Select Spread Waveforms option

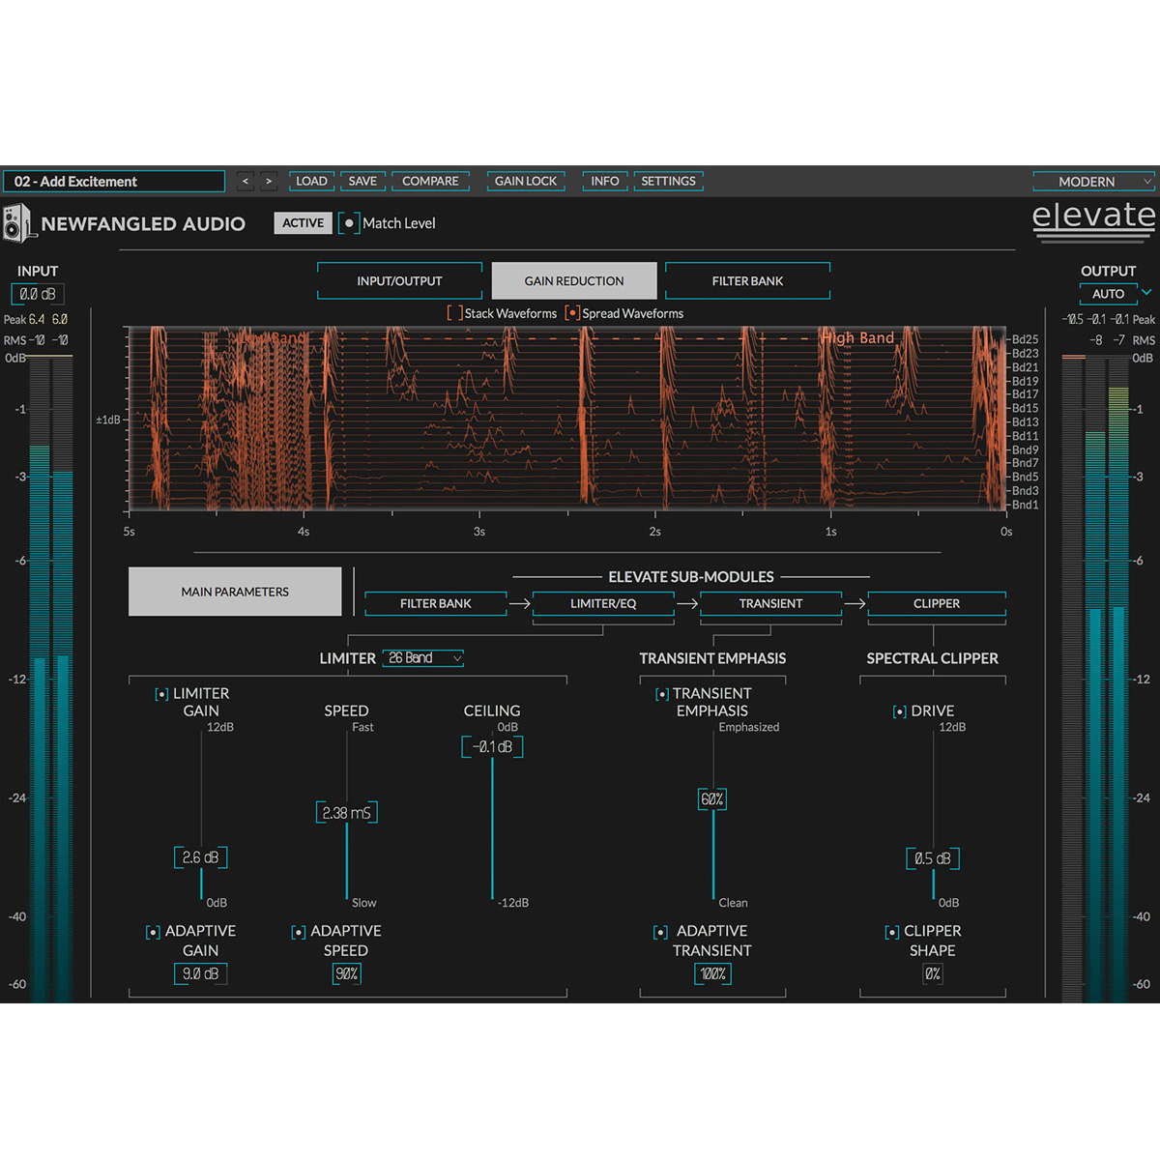[572, 313]
